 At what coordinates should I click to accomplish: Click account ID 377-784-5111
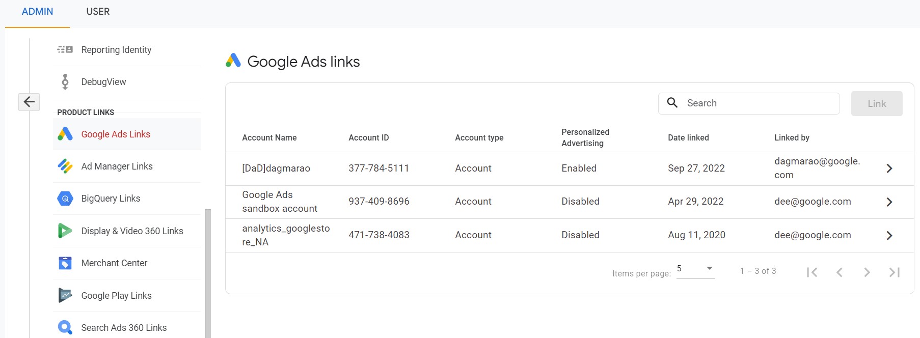coord(379,168)
